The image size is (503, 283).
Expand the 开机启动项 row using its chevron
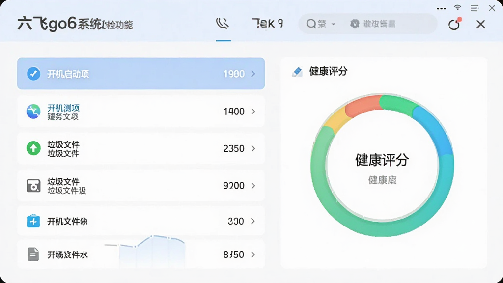(253, 74)
